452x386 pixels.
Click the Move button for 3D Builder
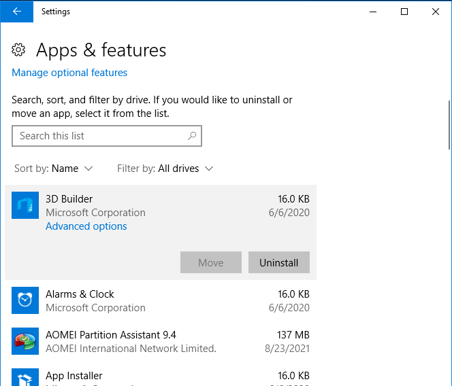[211, 263]
